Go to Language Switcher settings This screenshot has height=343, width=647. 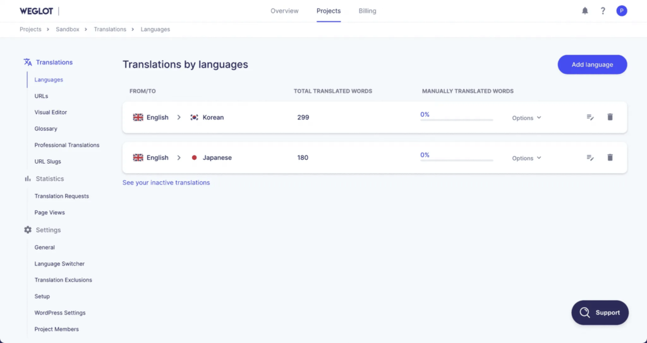[x=59, y=264]
